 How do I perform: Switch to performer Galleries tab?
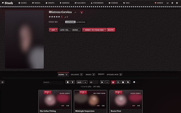77,74
